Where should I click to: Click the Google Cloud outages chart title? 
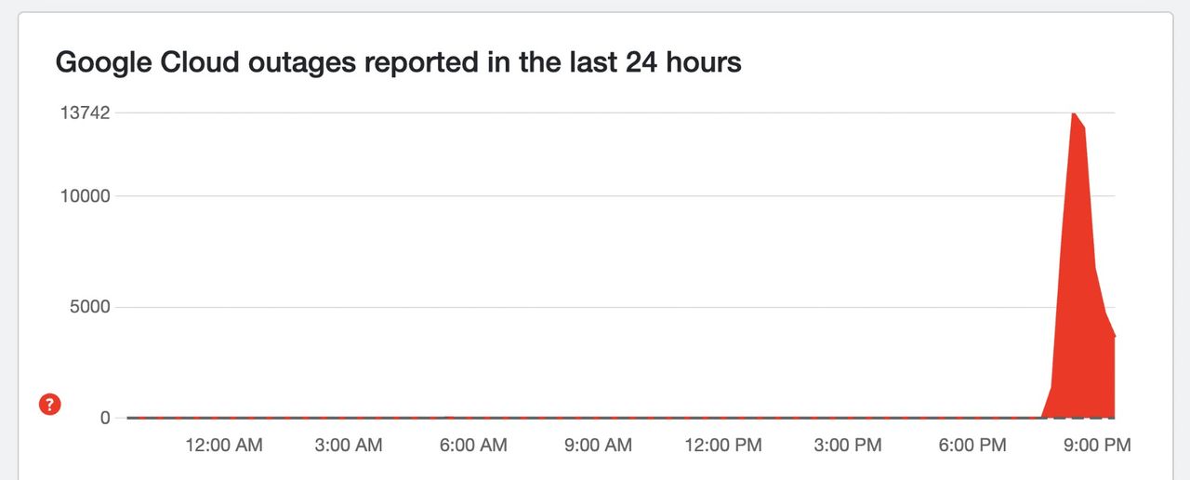[398, 62]
